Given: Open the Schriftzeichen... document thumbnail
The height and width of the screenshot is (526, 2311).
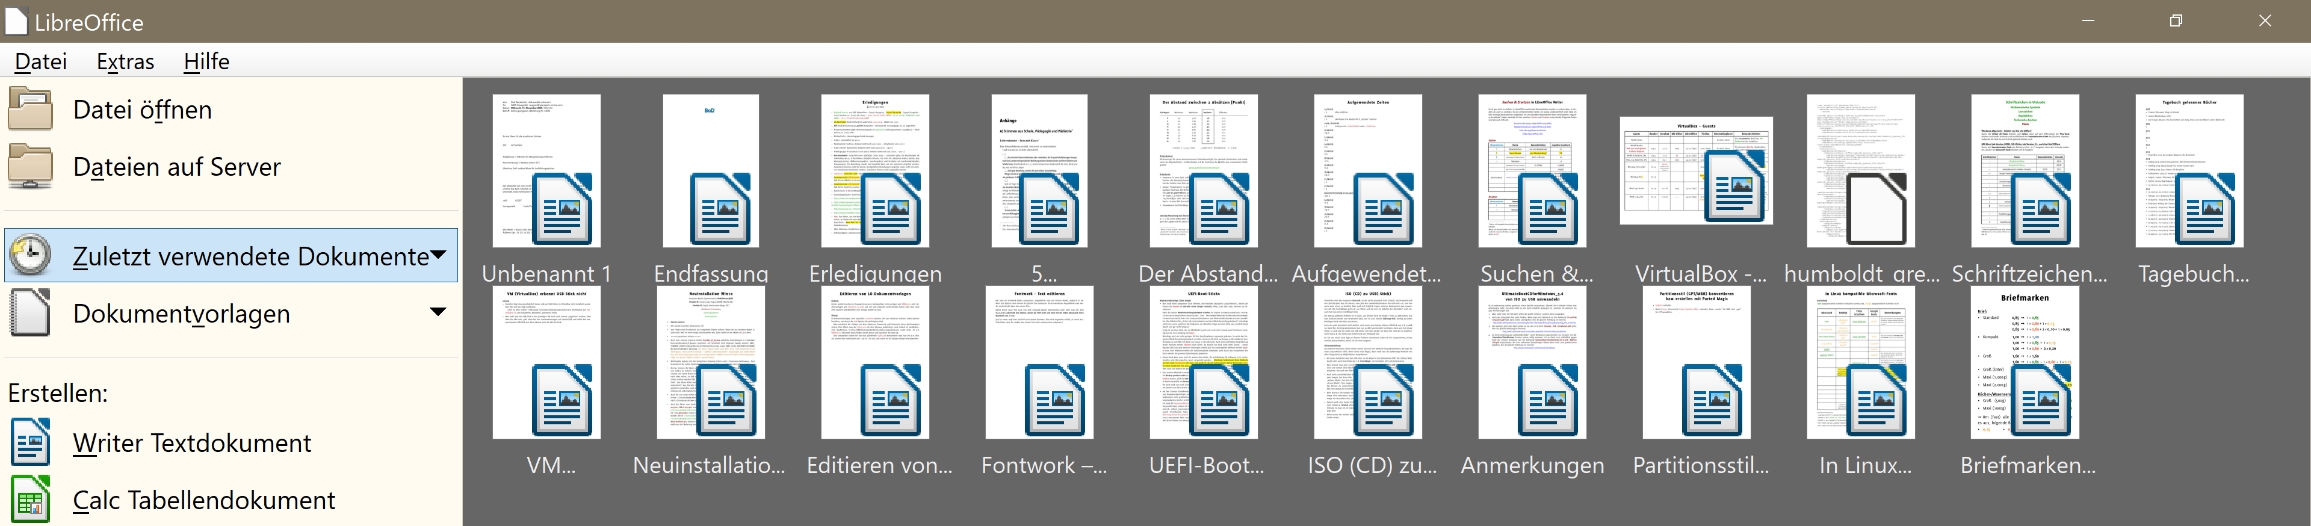Looking at the screenshot, I should coord(2025,170).
